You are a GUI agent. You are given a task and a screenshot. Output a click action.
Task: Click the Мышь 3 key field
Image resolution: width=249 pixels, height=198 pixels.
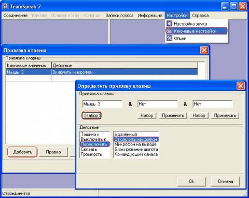click(x=102, y=104)
